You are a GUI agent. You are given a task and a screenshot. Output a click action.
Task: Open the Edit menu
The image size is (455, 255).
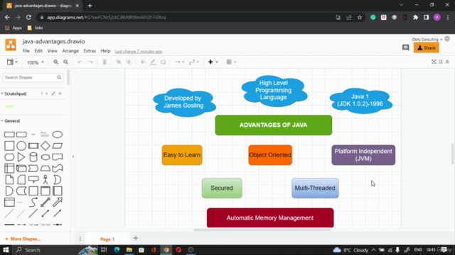pyautogui.click(x=38, y=51)
